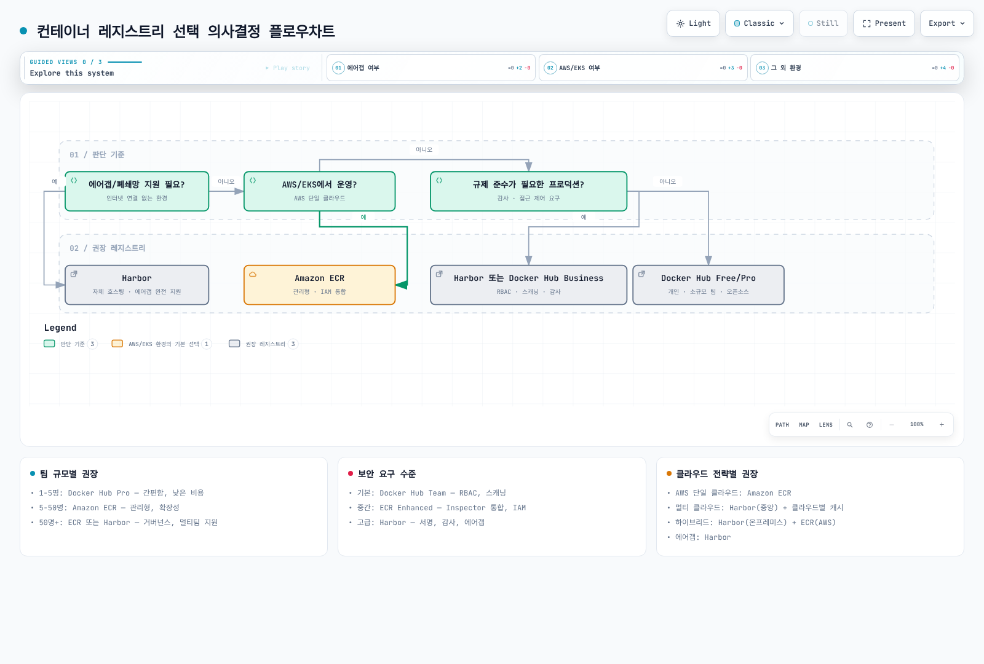Click Play story in guided views

click(288, 68)
